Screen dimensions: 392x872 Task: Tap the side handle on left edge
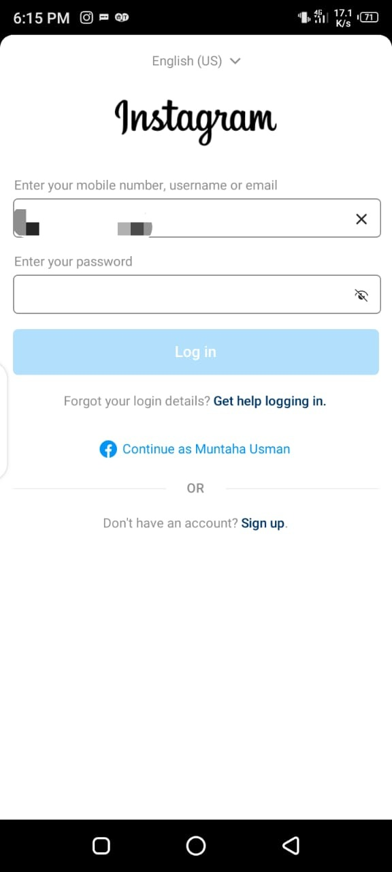pos(3,420)
